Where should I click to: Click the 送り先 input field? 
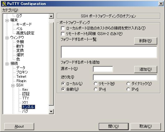tap(125, 77)
